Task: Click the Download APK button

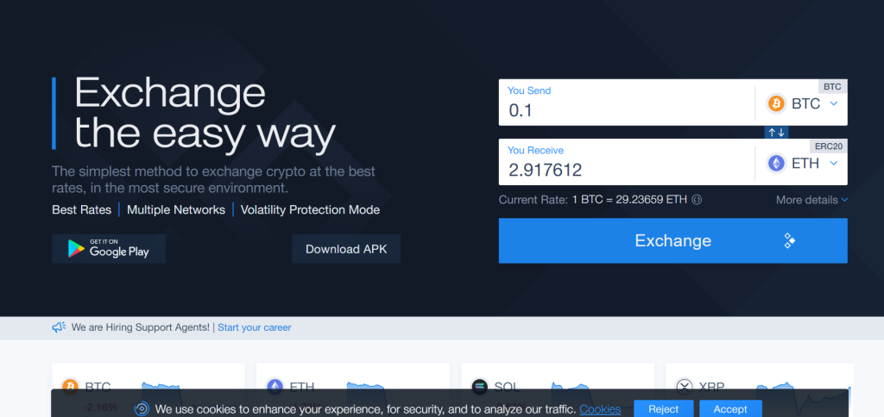Action: [345, 249]
